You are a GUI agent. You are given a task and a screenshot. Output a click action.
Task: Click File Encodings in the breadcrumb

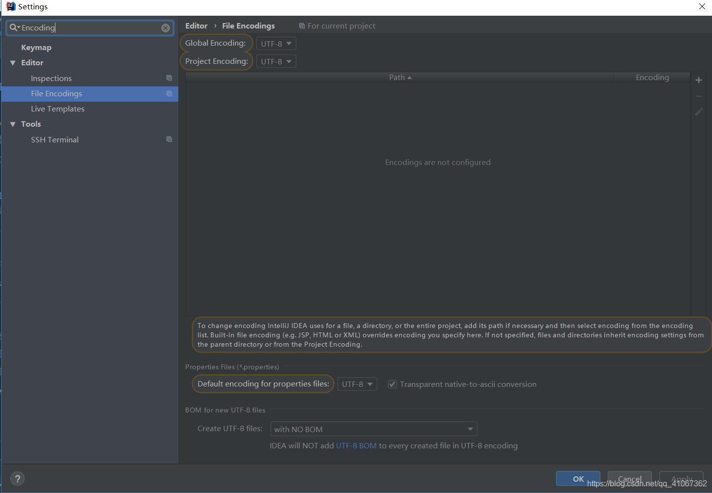click(249, 26)
